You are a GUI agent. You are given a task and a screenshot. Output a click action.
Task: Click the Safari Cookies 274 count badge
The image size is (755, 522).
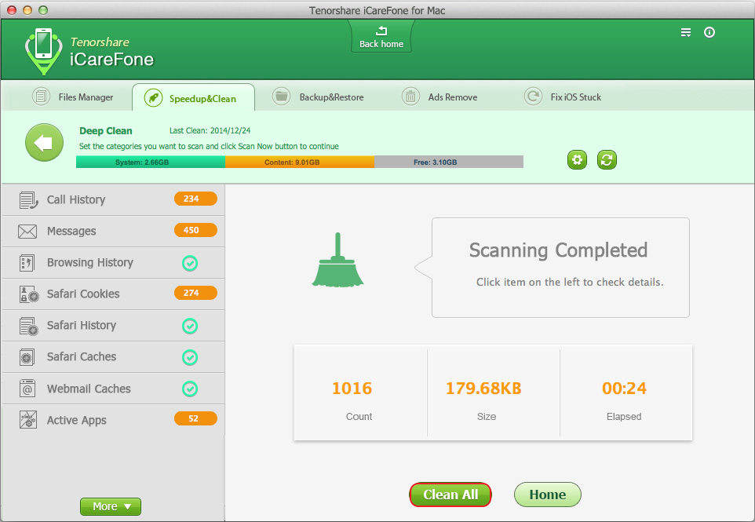point(195,293)
